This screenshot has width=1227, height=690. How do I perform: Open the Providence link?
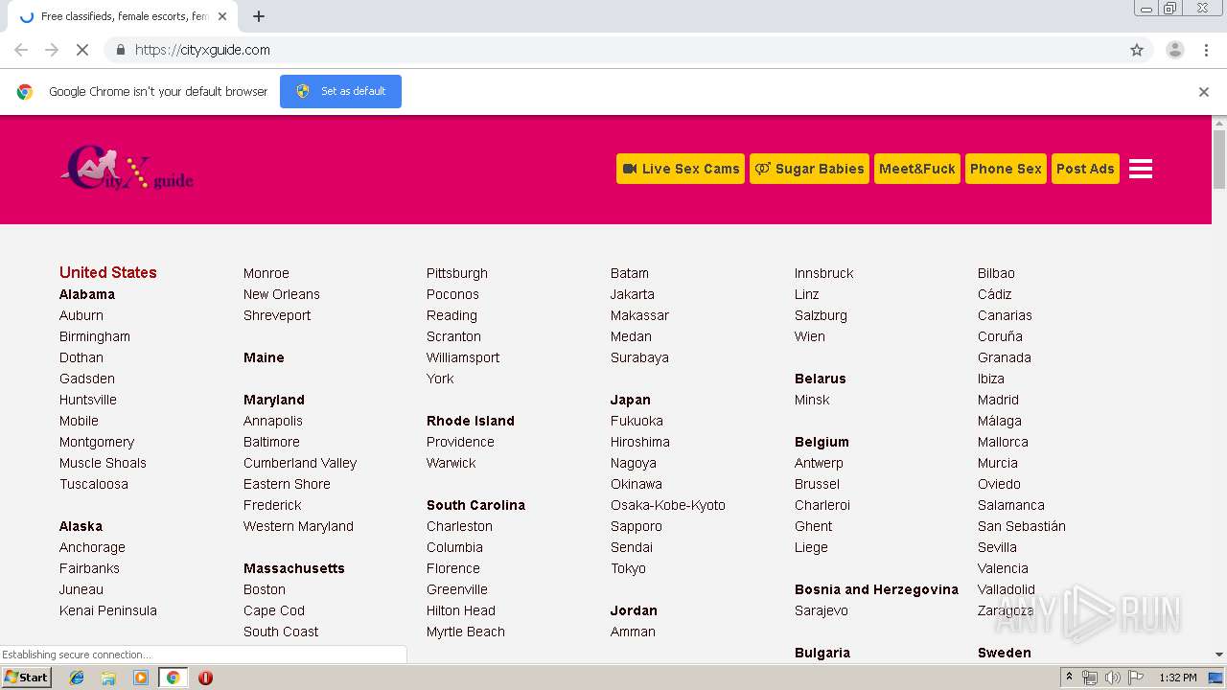tap(460, 442)
